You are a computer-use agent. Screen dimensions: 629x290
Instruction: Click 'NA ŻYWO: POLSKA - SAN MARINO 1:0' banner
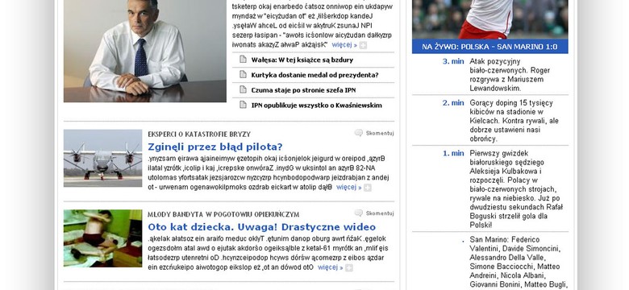(x=489, y=47)
